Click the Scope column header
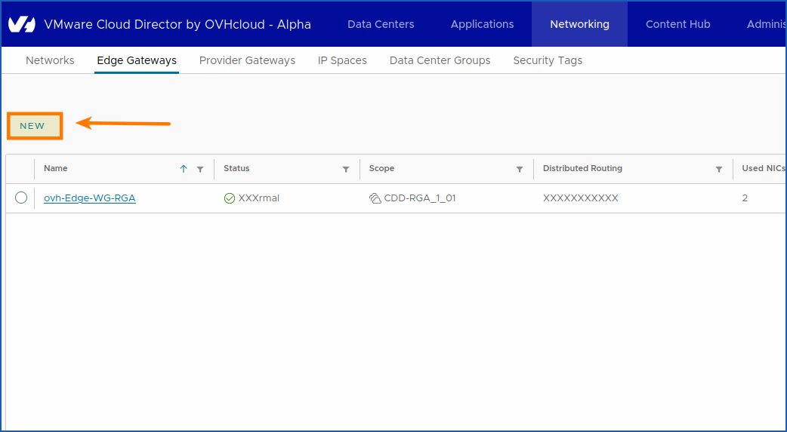Screen dimensions: 787x432 coord(381,168)
